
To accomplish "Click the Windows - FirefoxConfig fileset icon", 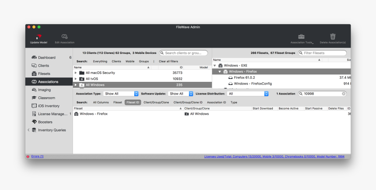I will click(230, 84).
